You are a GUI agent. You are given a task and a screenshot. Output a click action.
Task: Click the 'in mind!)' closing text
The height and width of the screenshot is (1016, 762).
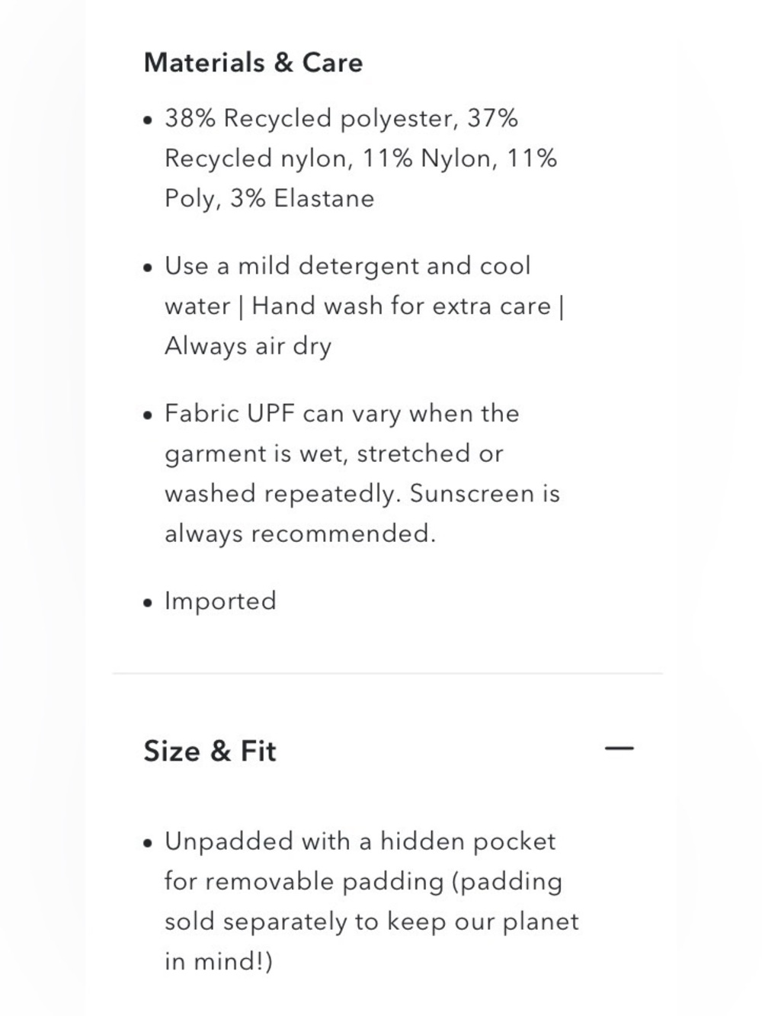point(219,960)
